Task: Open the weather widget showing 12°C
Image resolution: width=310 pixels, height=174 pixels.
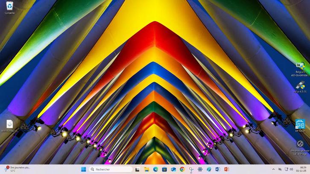Action: click(17, 169)
